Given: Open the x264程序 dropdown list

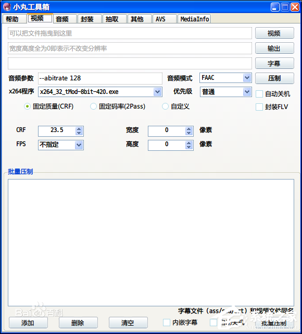Looking at the screenshot, I should pos(157,92).
